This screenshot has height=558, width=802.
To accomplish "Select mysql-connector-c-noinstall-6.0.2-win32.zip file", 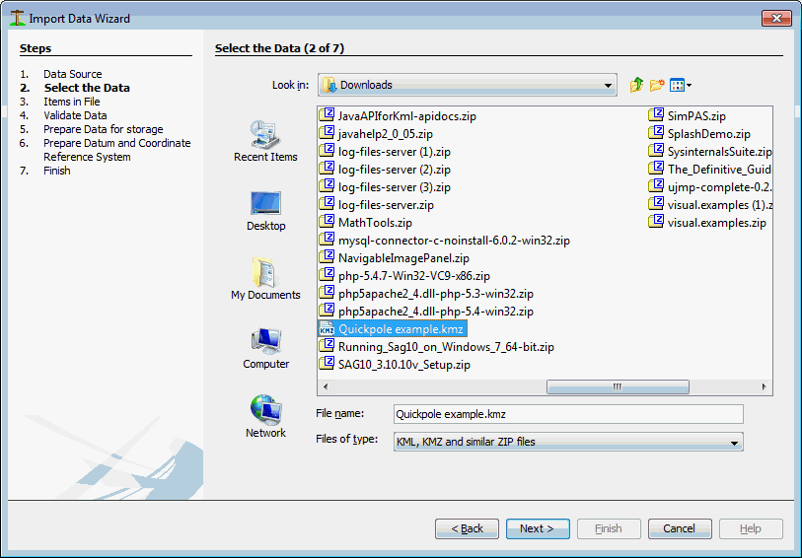I will (445, 241).
